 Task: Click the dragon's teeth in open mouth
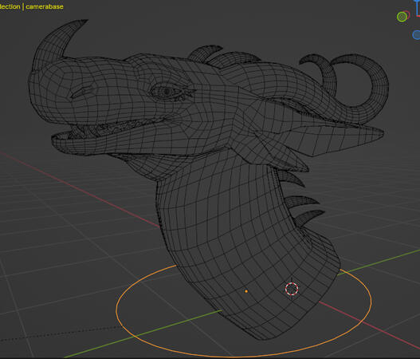[x=112, y=128]
